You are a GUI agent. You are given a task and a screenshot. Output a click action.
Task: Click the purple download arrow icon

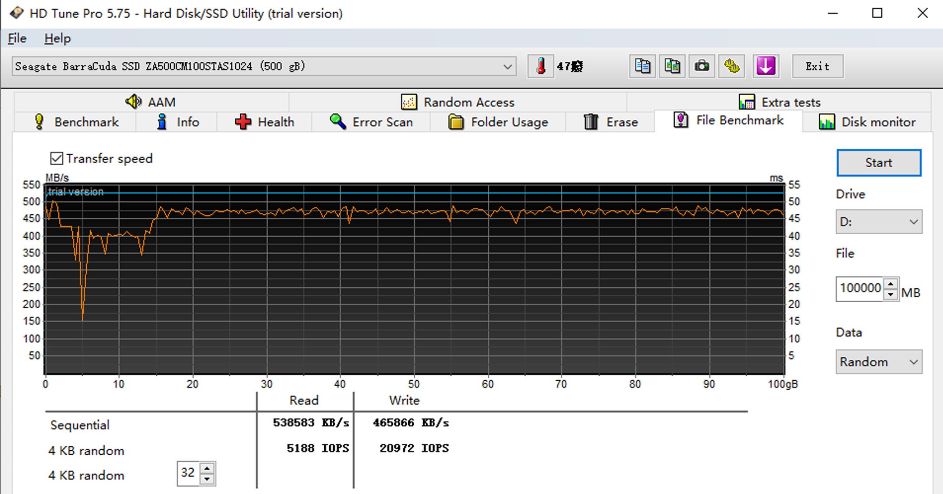(x=766, y=66)
